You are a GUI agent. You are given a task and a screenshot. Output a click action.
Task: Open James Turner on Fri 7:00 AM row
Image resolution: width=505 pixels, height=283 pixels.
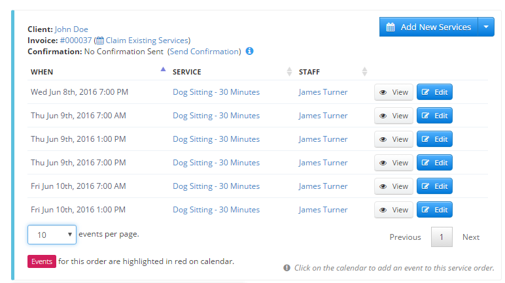(x=323, y=186)
